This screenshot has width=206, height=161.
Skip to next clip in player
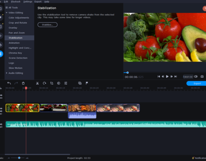(176, 77)
